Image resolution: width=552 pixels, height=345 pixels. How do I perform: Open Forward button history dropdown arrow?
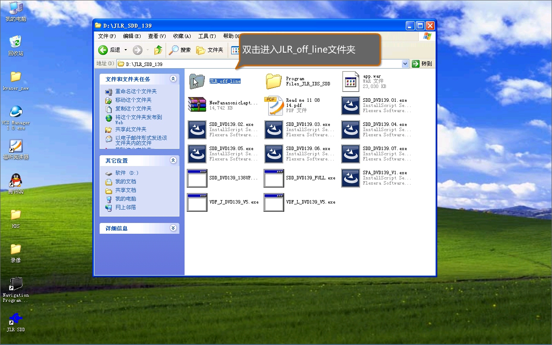coord(147,50)
